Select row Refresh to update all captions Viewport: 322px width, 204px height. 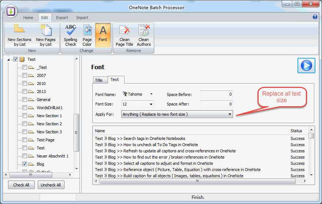click(x=201, y=151)
